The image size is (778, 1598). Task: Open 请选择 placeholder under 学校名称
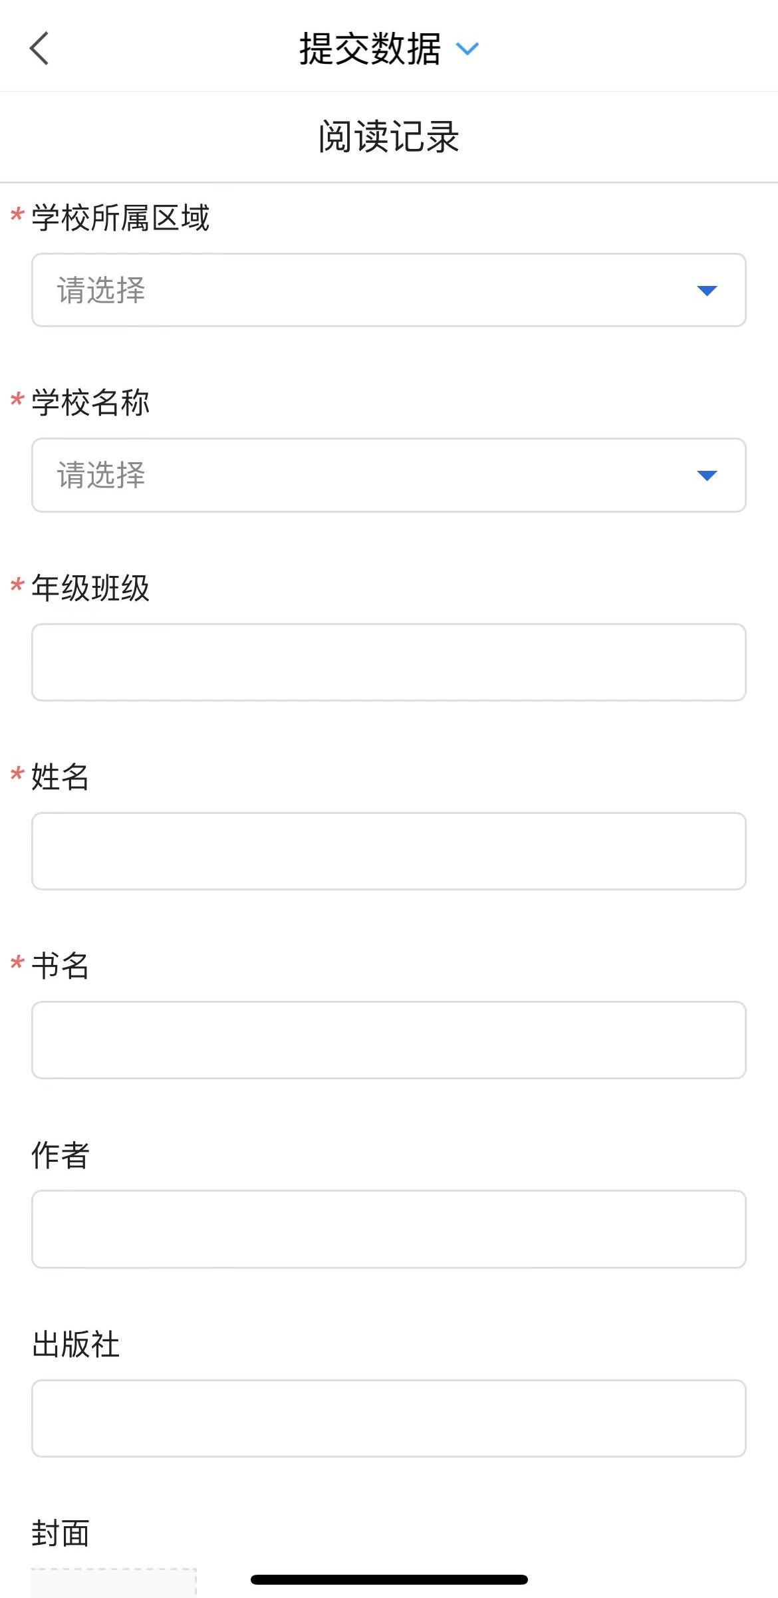pos(101,475)
